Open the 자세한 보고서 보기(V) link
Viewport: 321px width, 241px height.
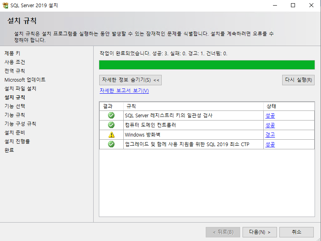coord(124,90)
